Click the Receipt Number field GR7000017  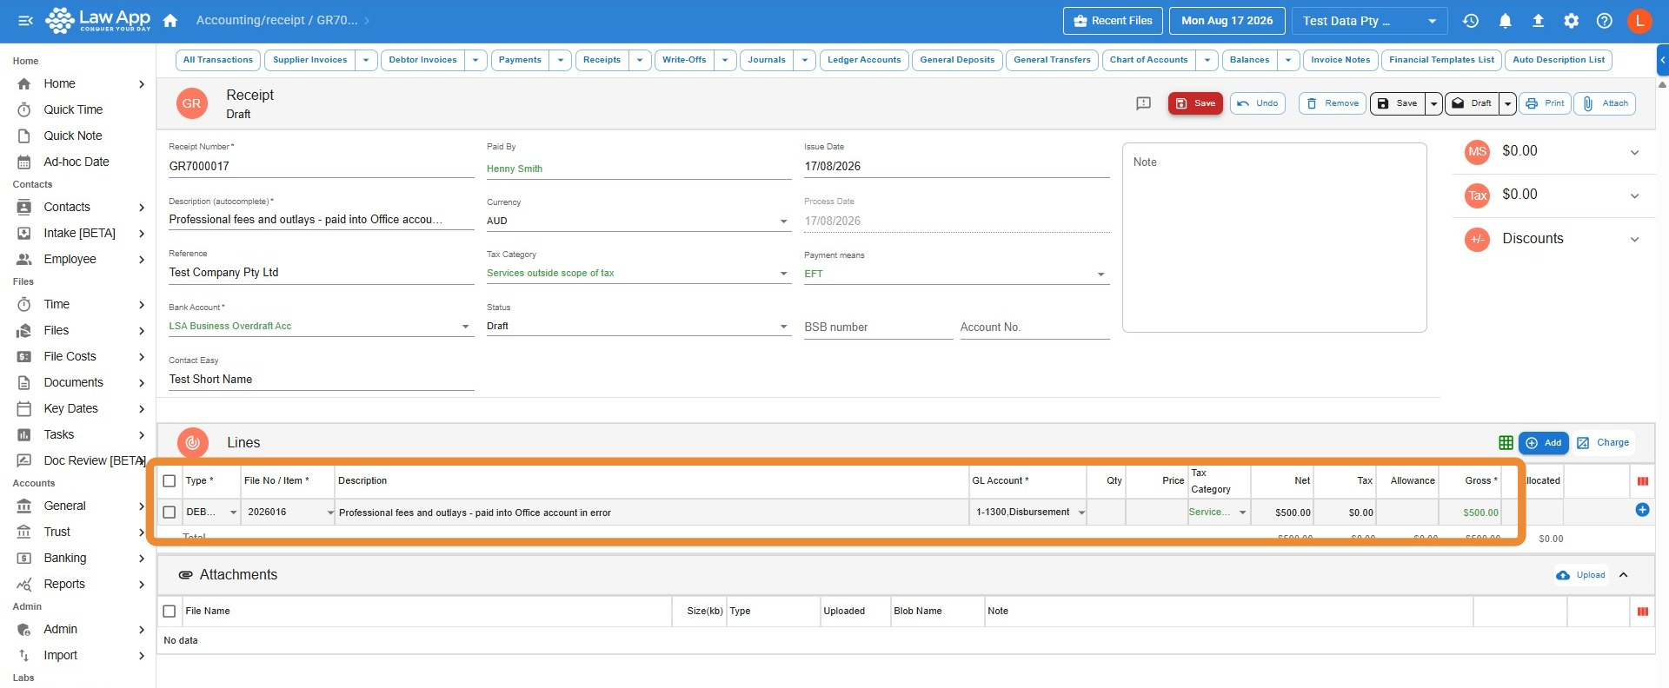pyautogui.click(x=321, y=166)
